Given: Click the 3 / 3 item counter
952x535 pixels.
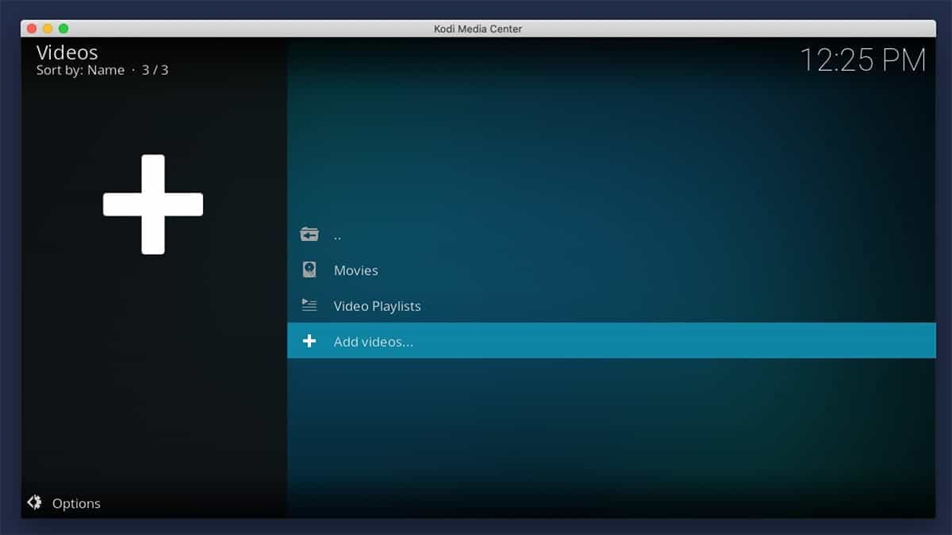Looking at the screenshot, I should pos(155,70).
